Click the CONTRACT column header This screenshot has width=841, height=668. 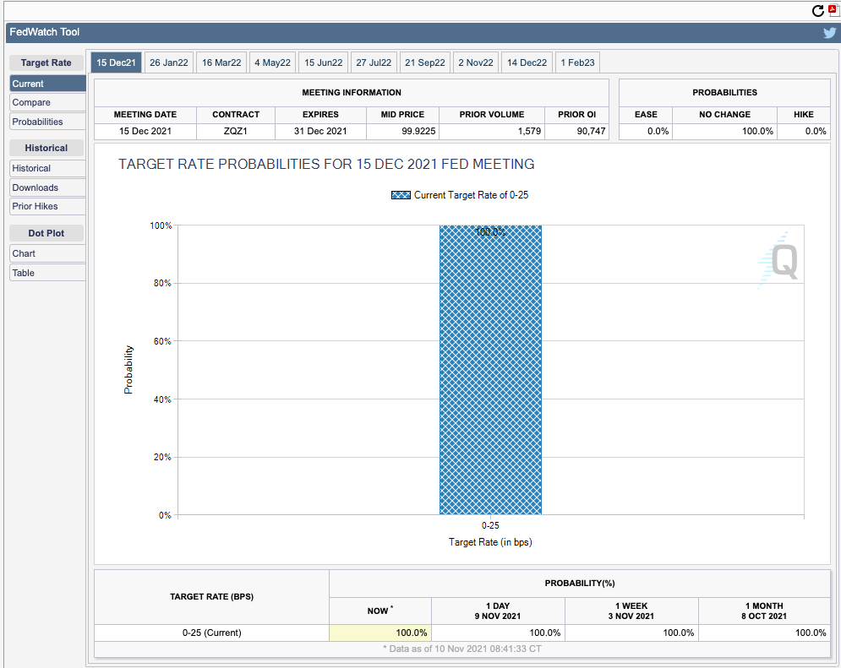point(236,115)
